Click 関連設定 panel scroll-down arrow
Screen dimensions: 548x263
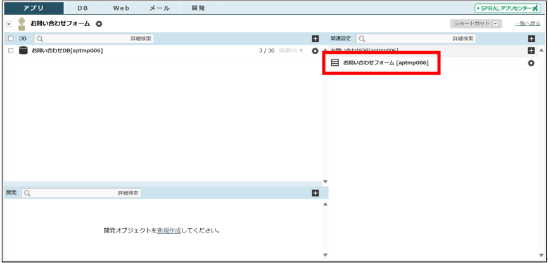coord(542,255)
